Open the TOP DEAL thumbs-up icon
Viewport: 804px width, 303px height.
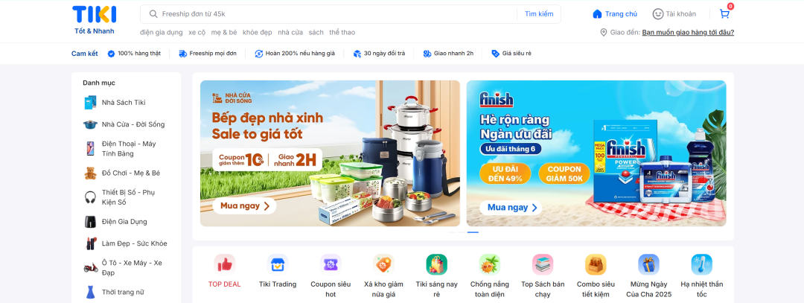tap(225, 264)
